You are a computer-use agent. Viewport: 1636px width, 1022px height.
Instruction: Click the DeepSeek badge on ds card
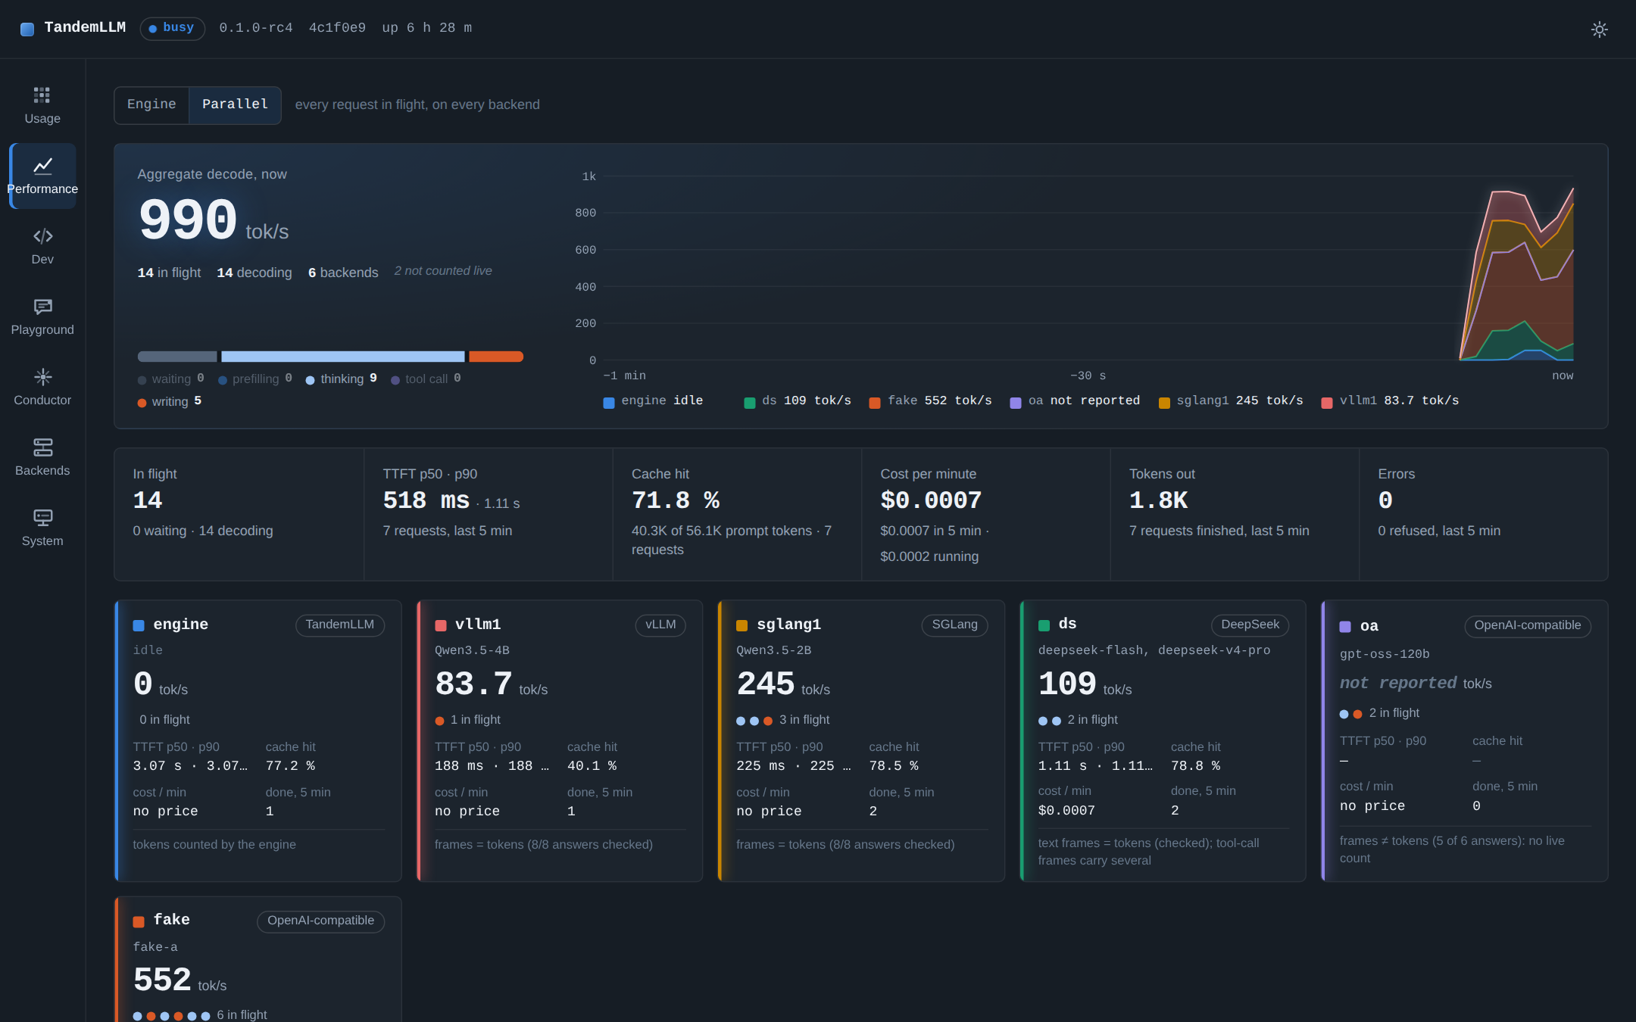pyautogui.click(x=1250, y=625)
